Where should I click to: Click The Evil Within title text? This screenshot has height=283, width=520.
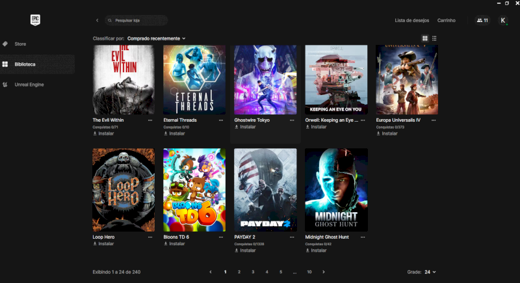pyautogui.click(x=108, y=120)
